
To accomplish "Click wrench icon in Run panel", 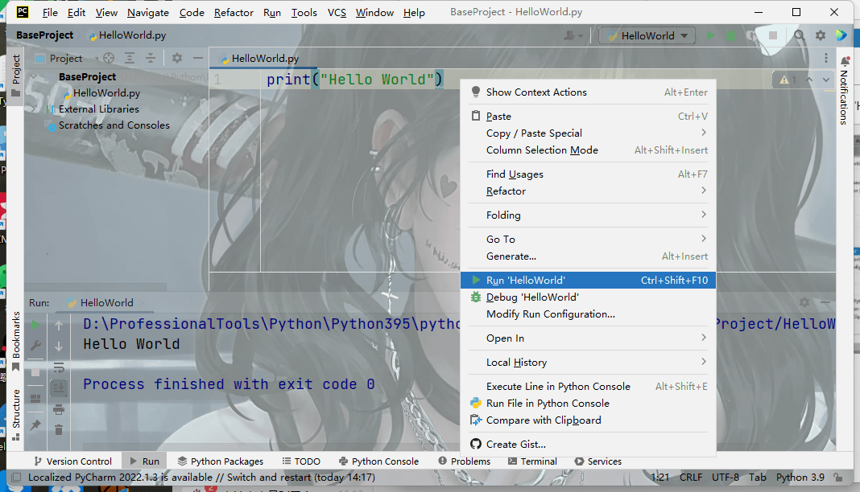I will 35,346.
